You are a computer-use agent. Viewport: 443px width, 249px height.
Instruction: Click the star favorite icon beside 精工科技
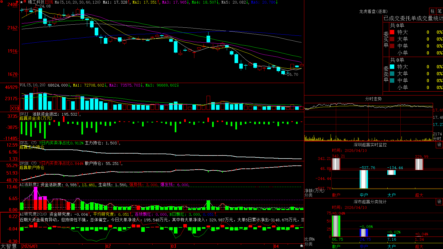[x=22, y=2]
